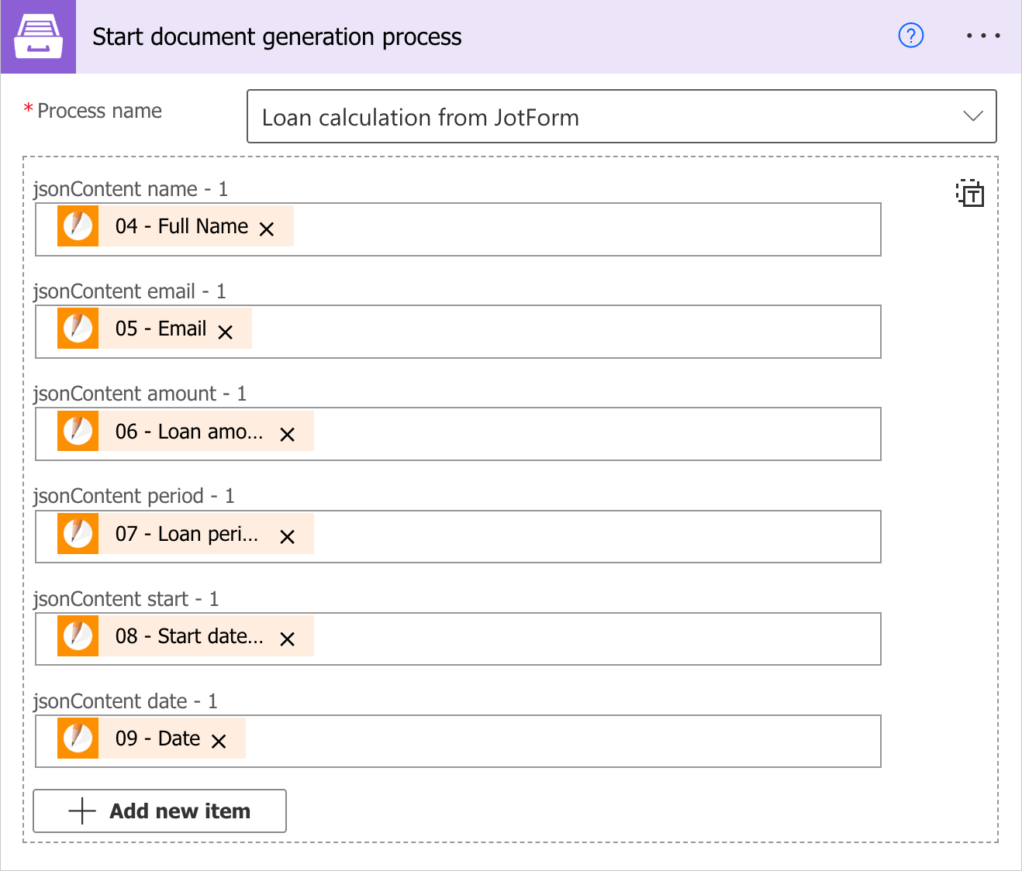Click the jsonContent date input field
Viewport: 1022px width, 871px height.
click(x=458, y=741)
